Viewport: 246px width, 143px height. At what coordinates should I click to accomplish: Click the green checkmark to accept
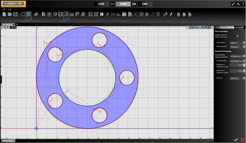pyautogui.click(x=236, y=140)
